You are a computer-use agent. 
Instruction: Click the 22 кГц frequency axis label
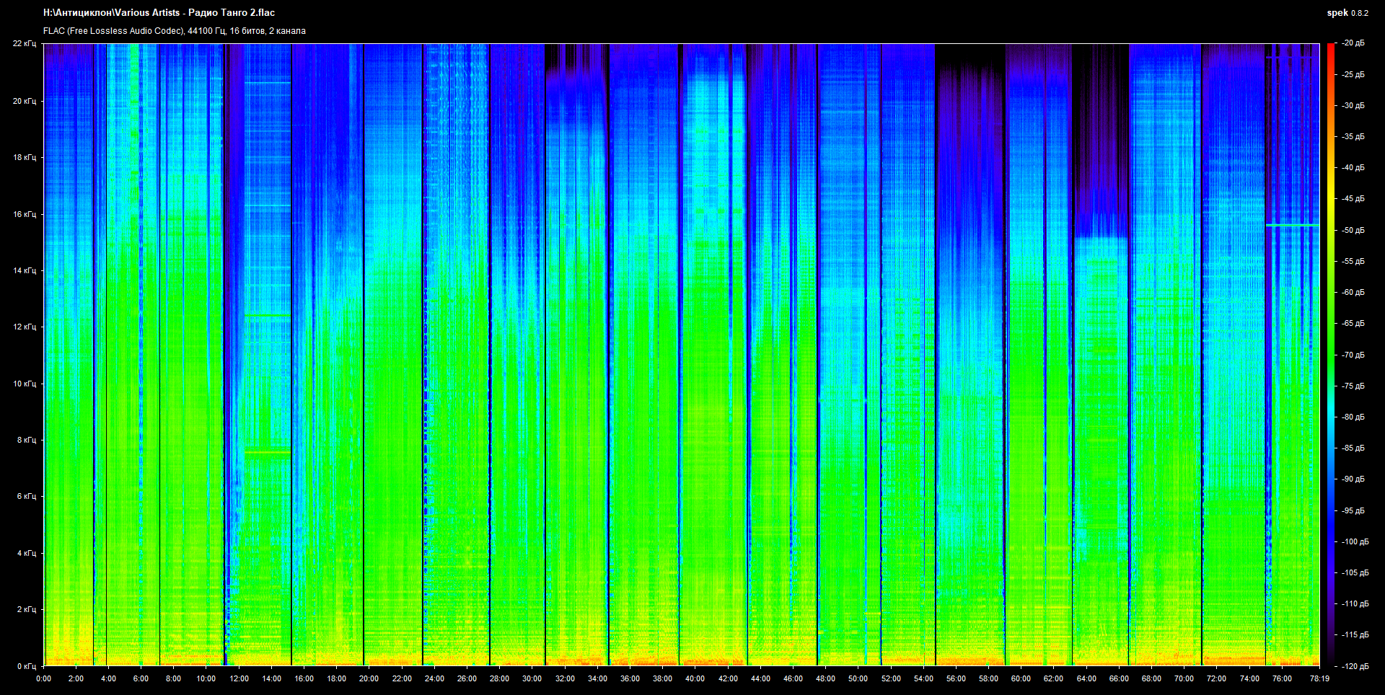point(25,44)
